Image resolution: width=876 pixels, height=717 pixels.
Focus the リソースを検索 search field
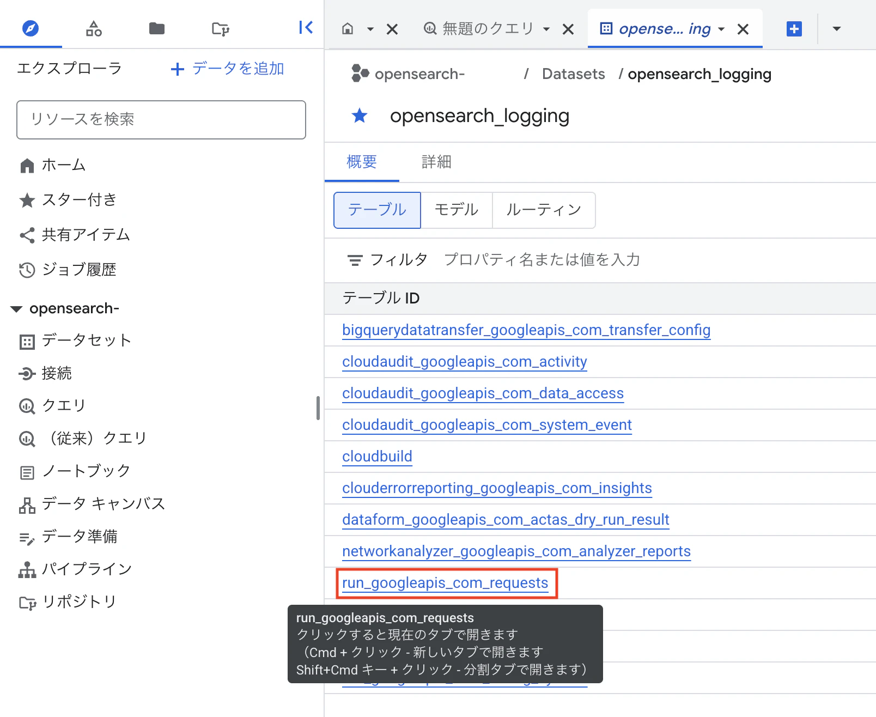click(161, 119)
